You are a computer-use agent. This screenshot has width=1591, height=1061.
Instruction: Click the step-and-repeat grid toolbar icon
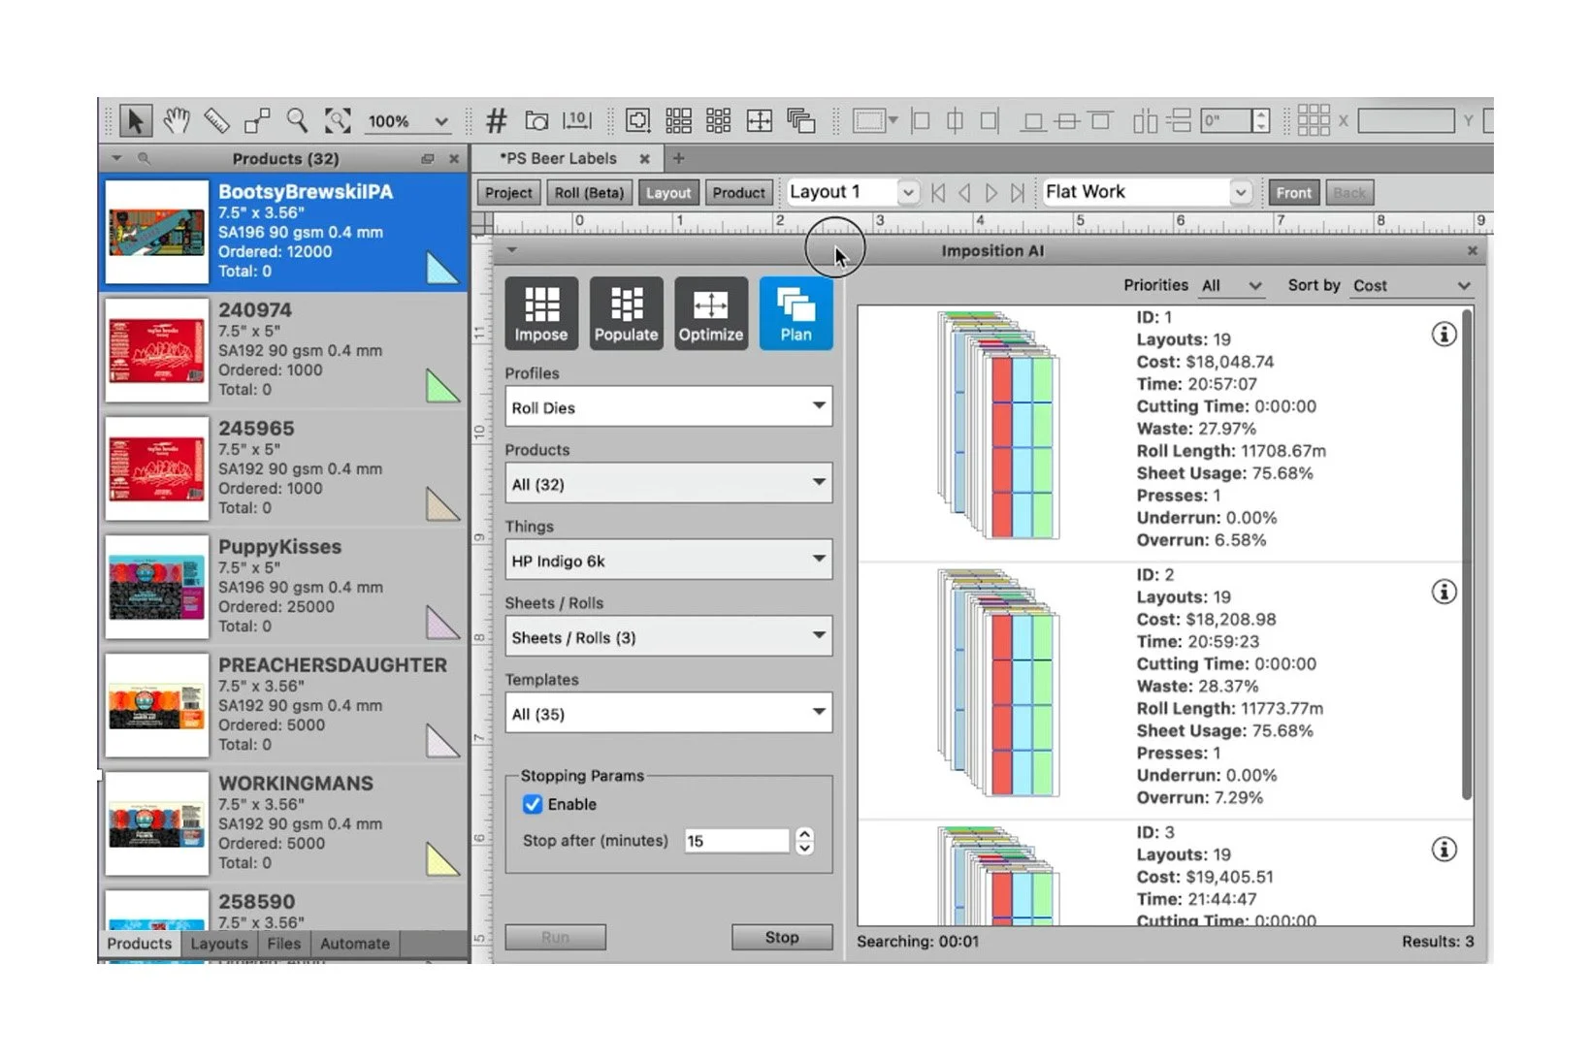pos(678,121)
